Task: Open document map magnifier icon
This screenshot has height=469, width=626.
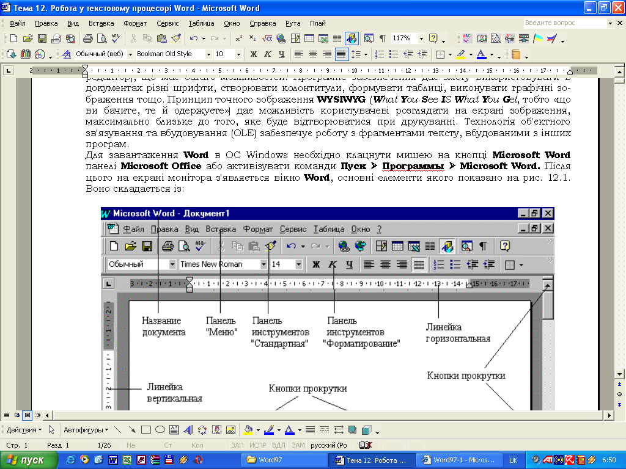Action: [369, 38]
